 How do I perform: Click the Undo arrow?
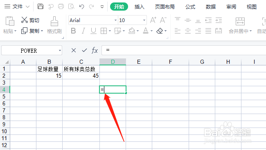(81, 7)
